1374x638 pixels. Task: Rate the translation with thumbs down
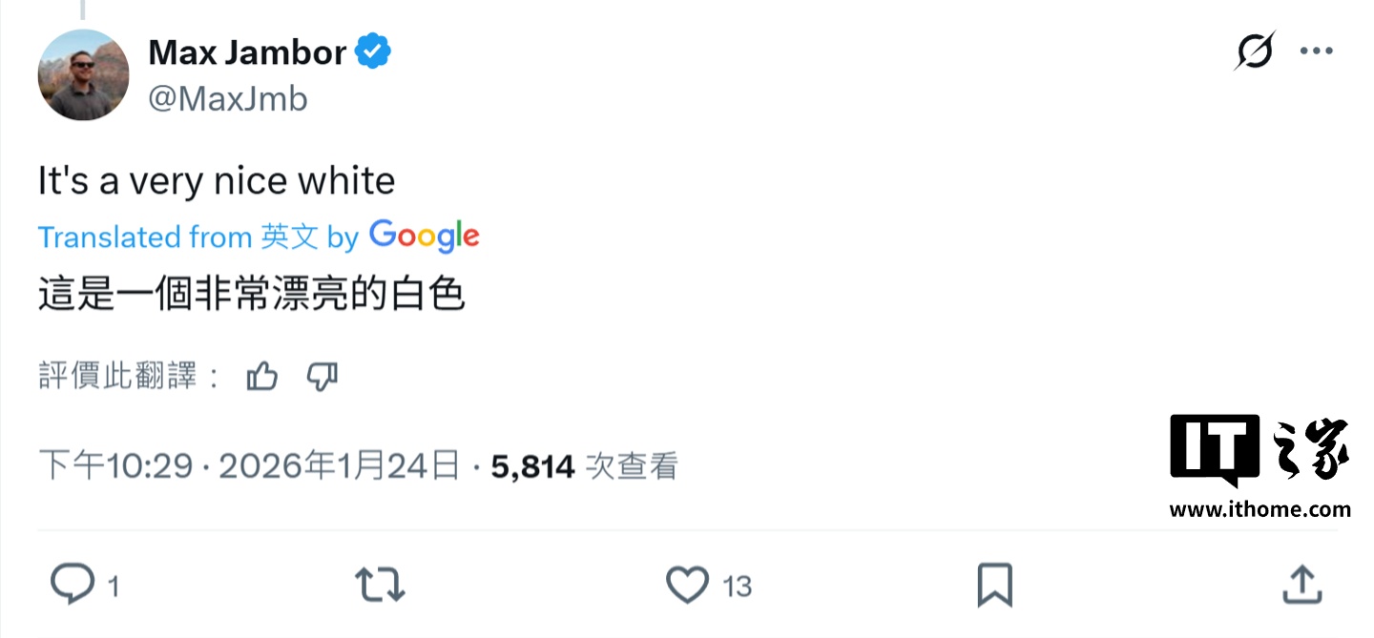(323, 377)
